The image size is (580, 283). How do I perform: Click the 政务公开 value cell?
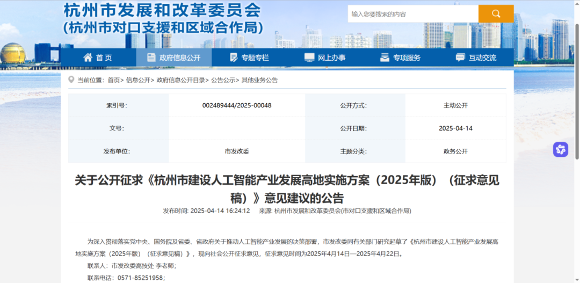coord(456,151)
